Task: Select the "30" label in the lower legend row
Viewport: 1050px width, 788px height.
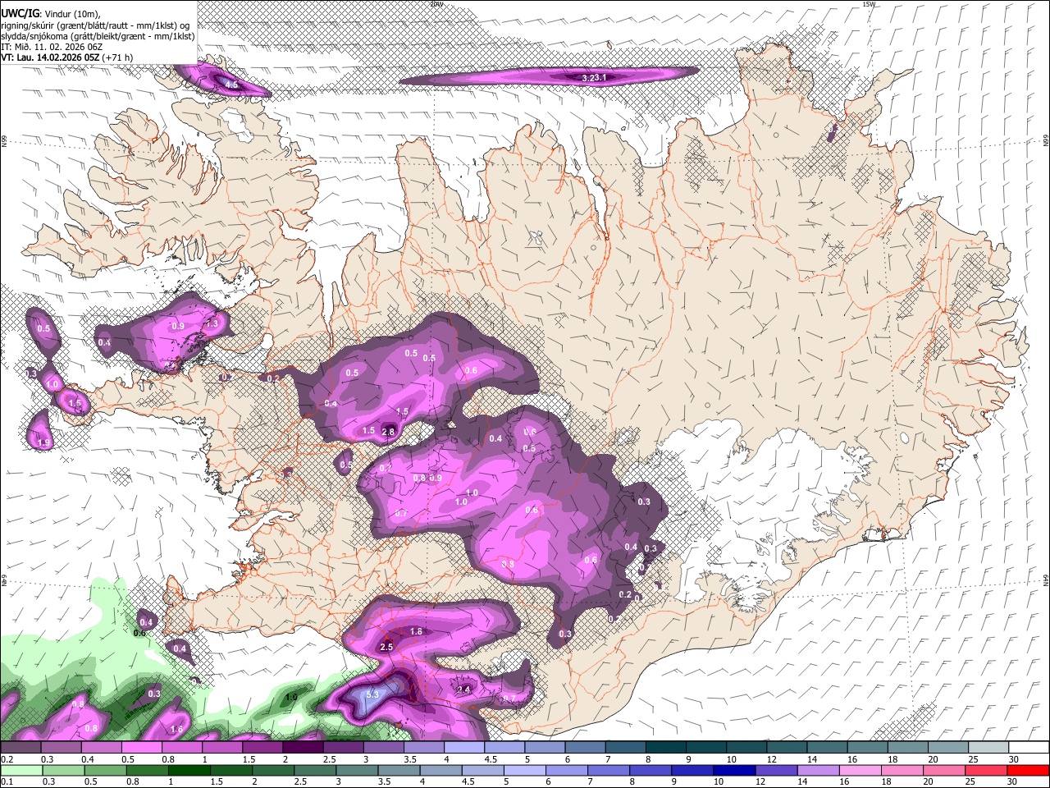Action: pos(1013,781)
